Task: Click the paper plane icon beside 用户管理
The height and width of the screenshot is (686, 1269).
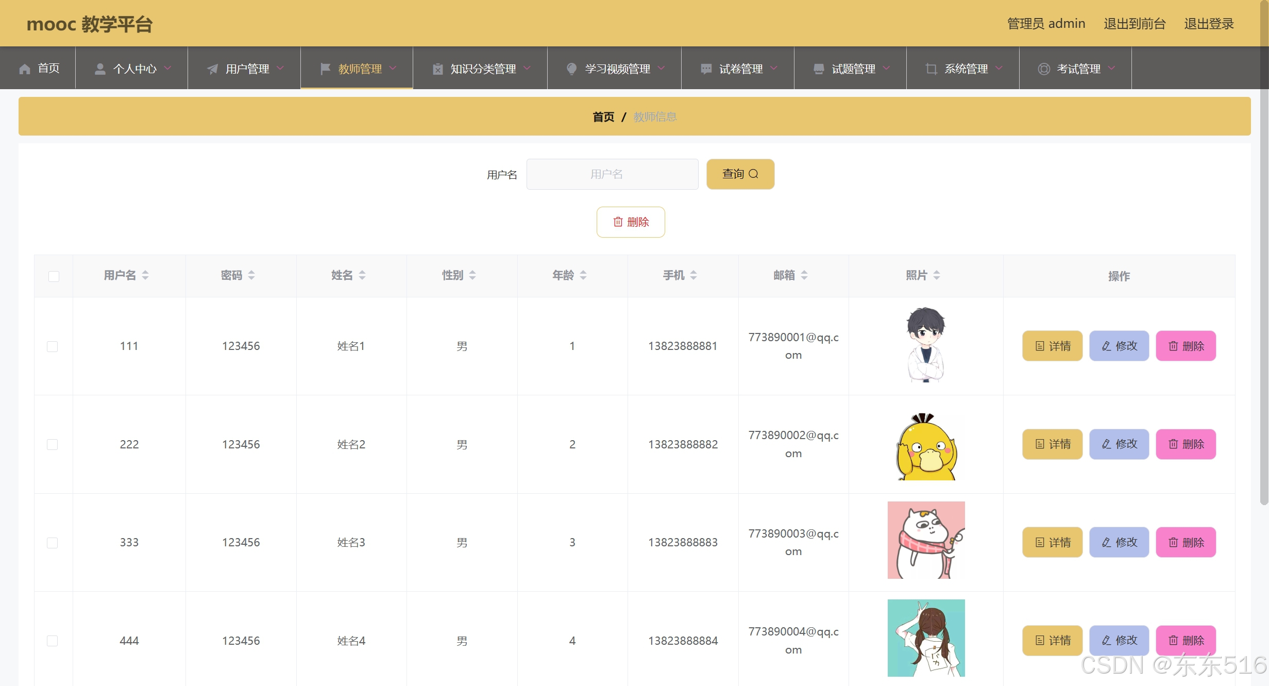Action: coord(212,69)
